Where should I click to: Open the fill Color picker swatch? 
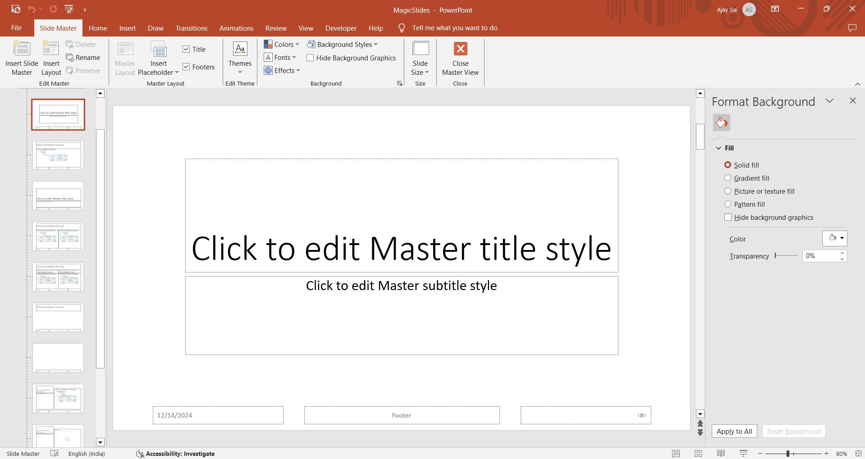pyautogui.click(x=834, y=238)
